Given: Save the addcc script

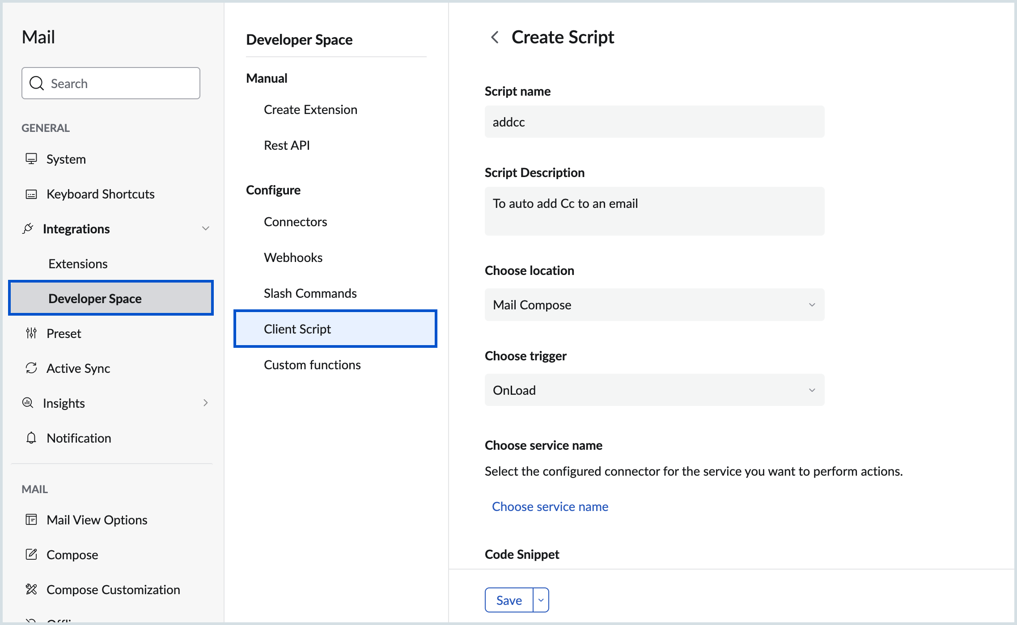Looking at the screenshot, I should pos(508,600).
